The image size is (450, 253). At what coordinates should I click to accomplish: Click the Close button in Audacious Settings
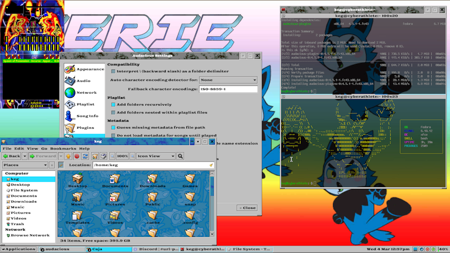[247, 208]
